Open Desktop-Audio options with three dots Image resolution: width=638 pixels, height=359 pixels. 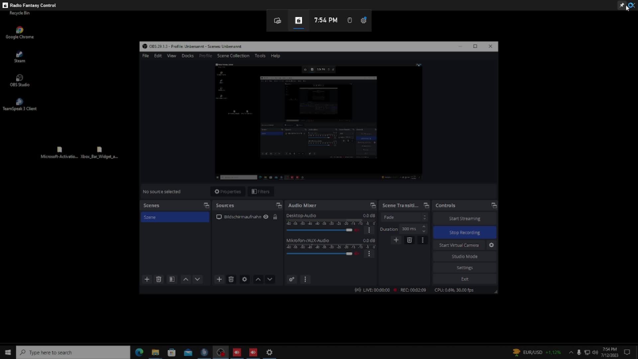tap(369, 230)
